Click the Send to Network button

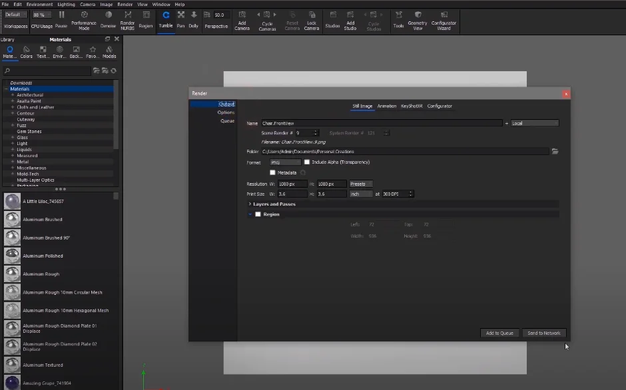tap(544, 333)
